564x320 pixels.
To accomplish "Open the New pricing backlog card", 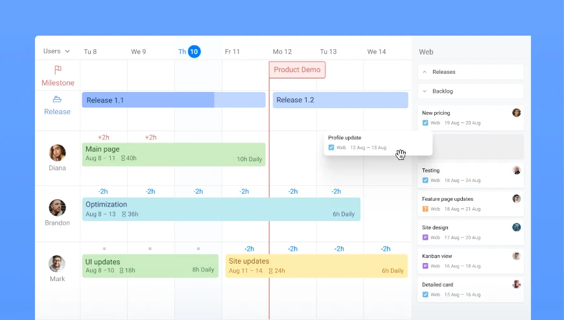I will pyautogui.click(x=471, y=118).
